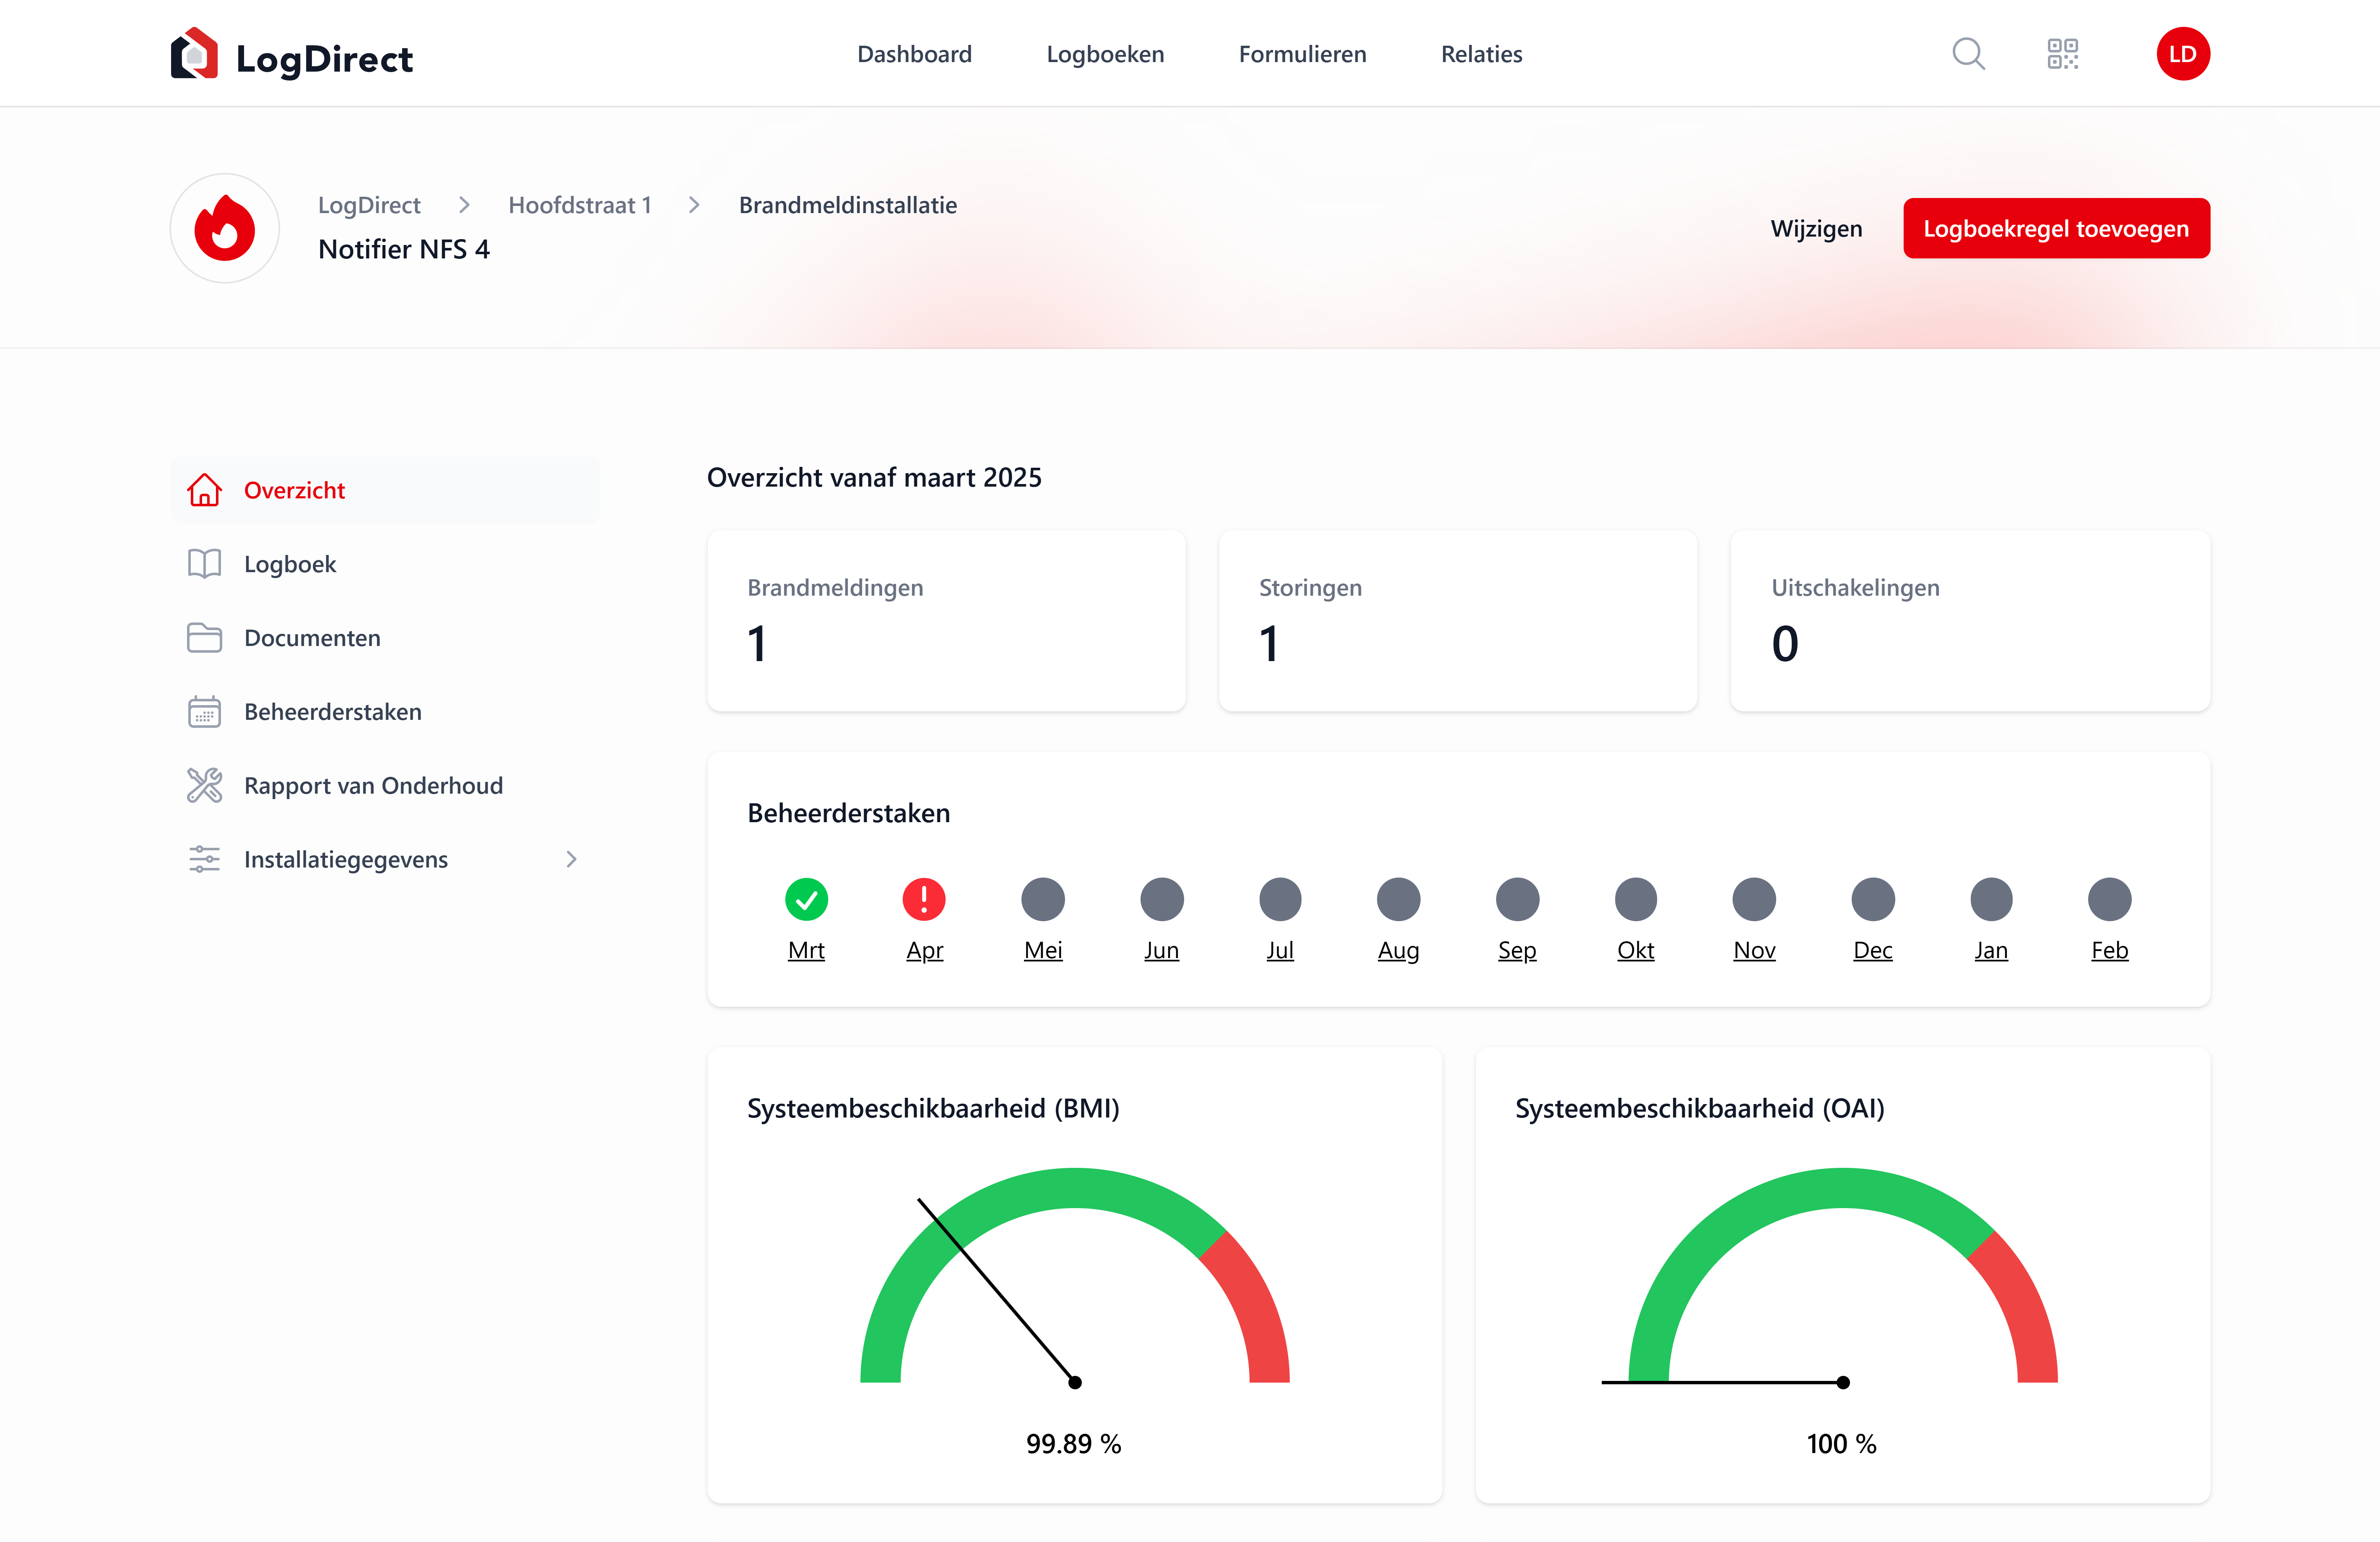Click the Logboek book icon
The image size is (2380, 1542).
point(204,563)
